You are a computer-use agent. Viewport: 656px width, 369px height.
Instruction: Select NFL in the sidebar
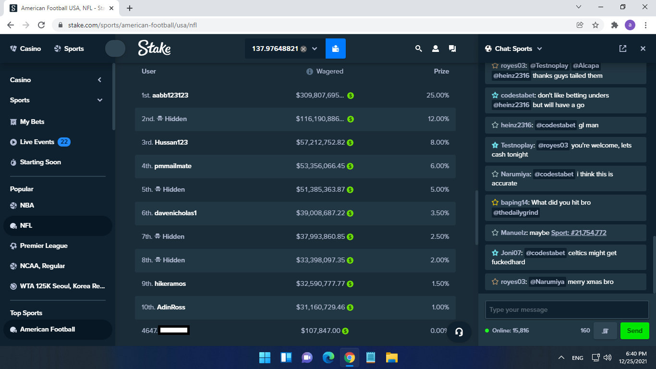coord(58,225)
